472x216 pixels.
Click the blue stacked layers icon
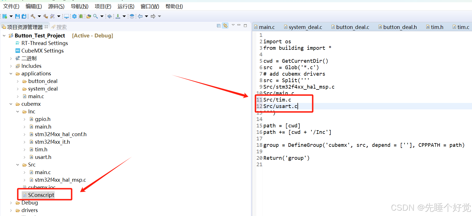(132, 16)
